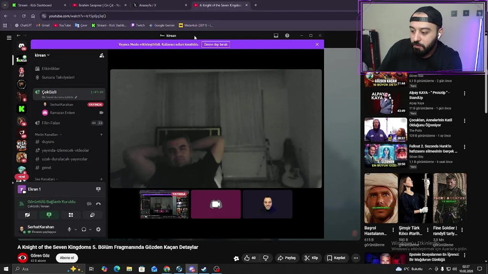Join the ÇokGizli voice channel
The width and height of the screenshot is (488, 274).
69,94
